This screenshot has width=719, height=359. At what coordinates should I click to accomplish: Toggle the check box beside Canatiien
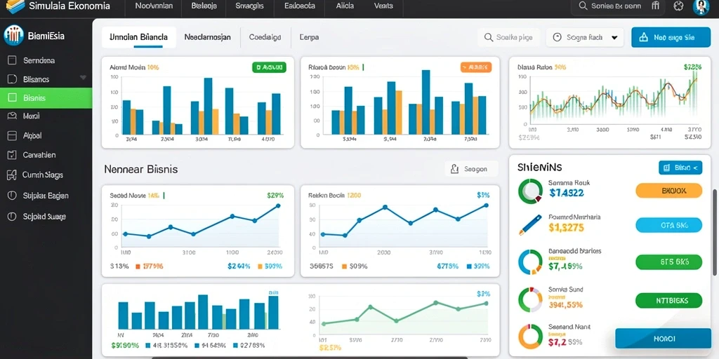coord(13,155)
